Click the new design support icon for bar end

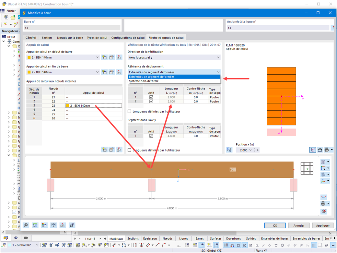(x=104, y=72)
